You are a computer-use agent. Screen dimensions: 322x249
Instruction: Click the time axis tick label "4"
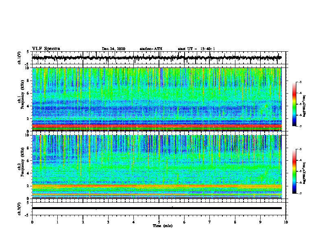[x=134, y=222]
